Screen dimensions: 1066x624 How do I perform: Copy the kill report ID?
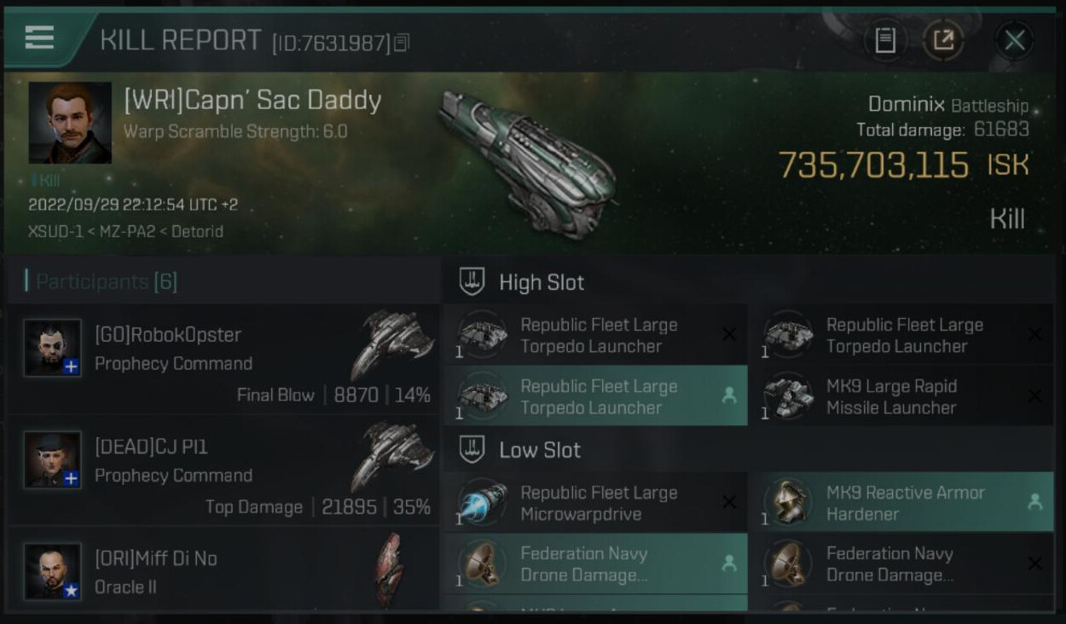pos(402,42)
